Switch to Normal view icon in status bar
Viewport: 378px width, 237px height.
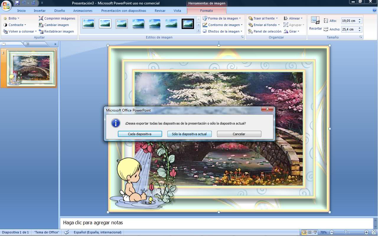[304, 232]
